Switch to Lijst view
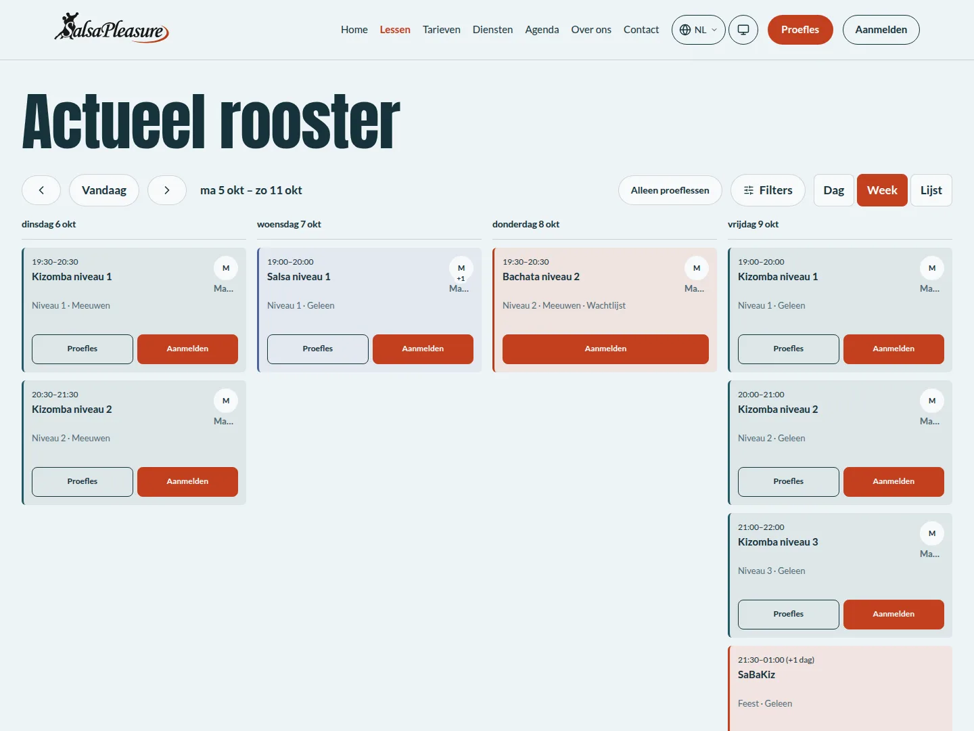Screen dimensions: 974x731 [931, 190]
